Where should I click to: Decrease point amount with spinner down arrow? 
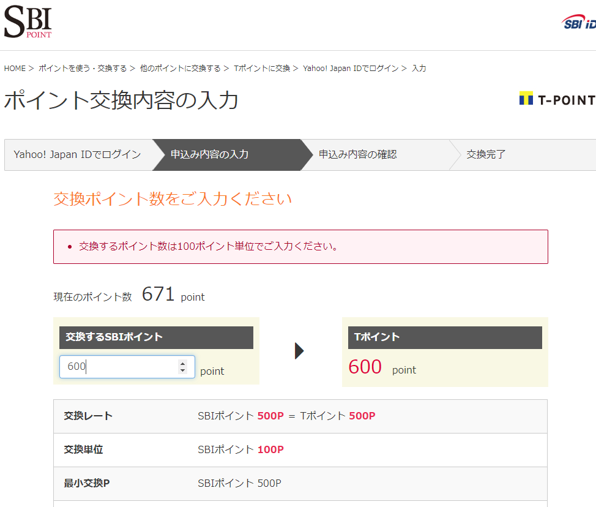point(183,370)
